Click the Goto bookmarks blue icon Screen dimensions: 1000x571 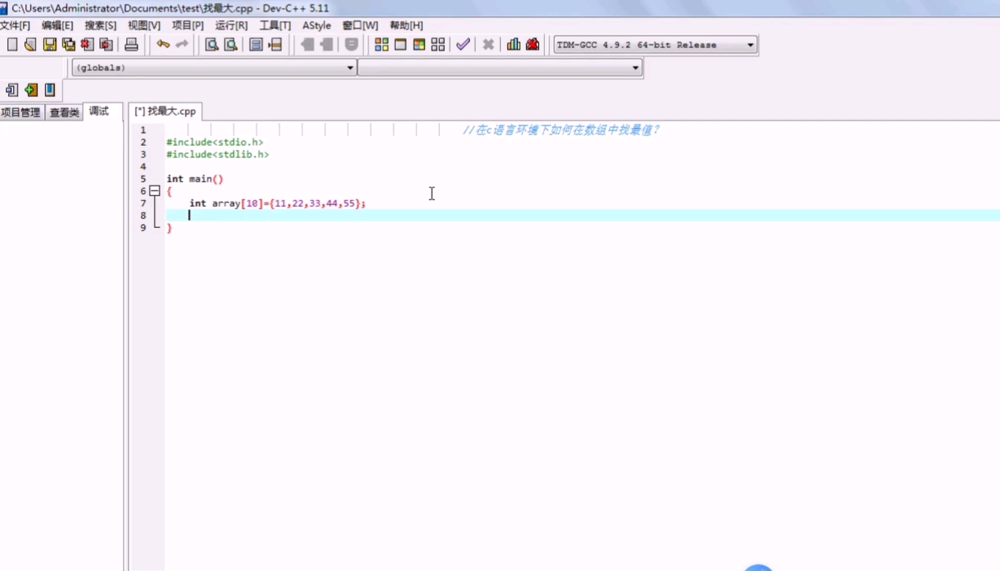(50, 90)
